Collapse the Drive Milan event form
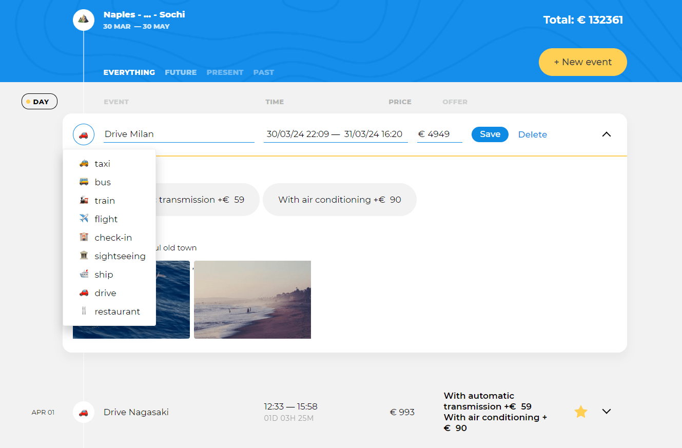This screenshot has width=682, height=448. click(606, 134)
